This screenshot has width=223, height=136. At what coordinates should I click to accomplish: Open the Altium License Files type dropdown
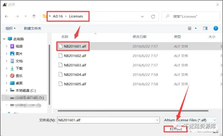coord(190,120)
